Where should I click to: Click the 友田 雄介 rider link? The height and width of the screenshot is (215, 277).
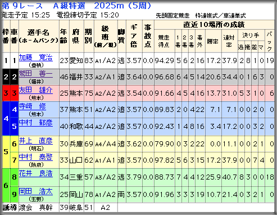(35, 90)
